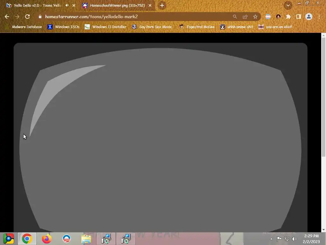This screenshot has height=245, width=326.
Task: Open the Chrome three-dot menu
Action: [x=319, y=17]
